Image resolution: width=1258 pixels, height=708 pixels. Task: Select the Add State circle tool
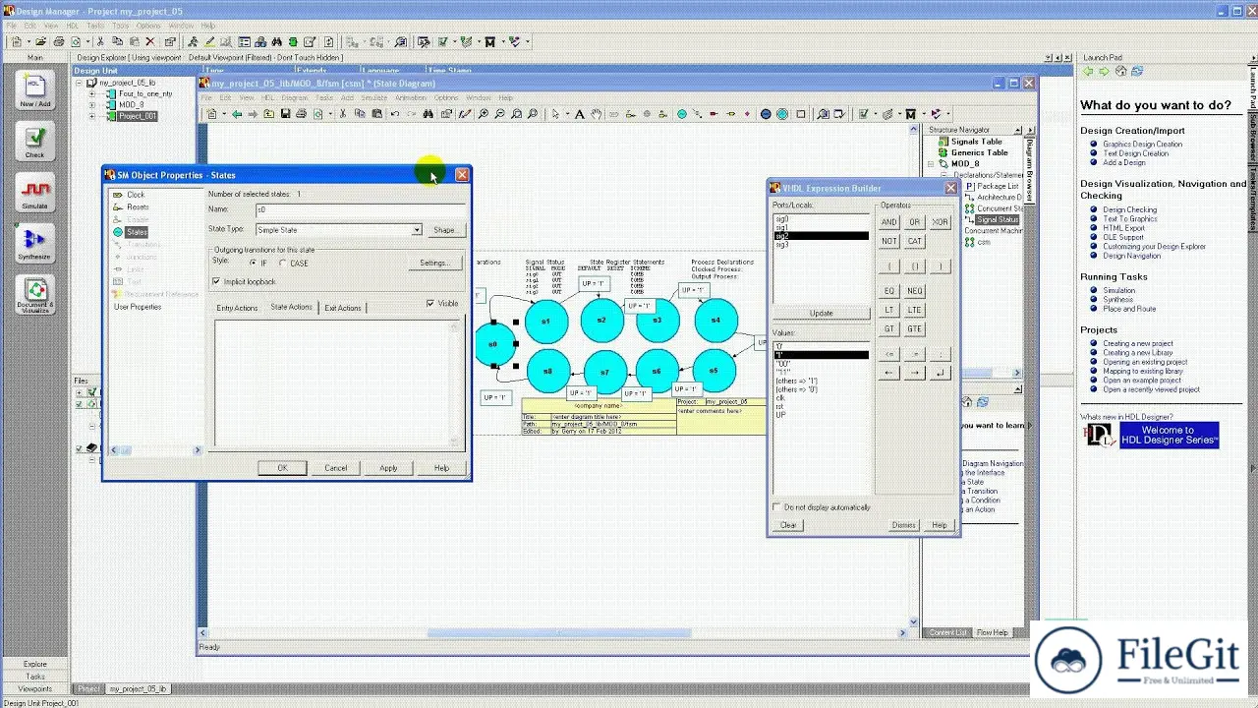click(x=682, y=114)
